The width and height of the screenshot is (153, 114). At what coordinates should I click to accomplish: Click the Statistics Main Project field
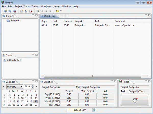tap(103, 87)
